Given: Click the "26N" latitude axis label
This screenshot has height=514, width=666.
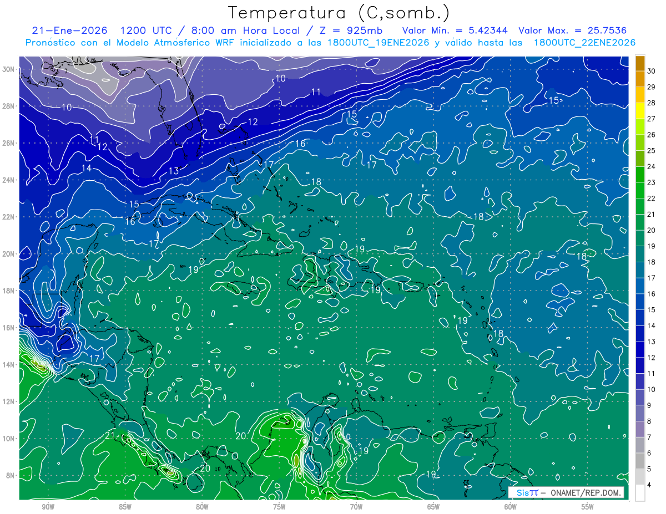Looking at the screenshot, I should (9, 143).
